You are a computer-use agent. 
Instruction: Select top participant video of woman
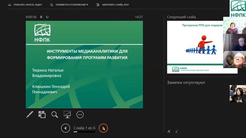coord(234,25)
